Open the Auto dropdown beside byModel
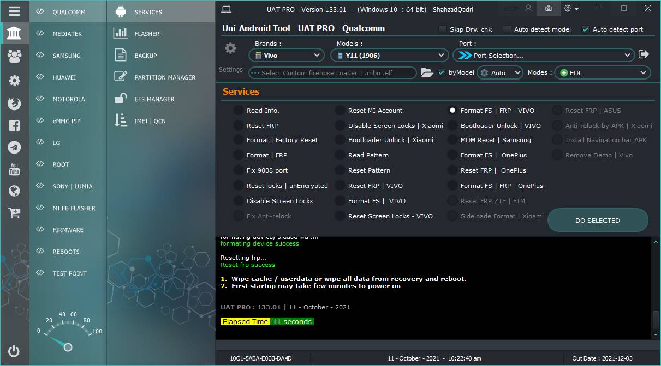The height and width of the screenshot is (366, 661). pyautogui.click(x=500, y=72)
